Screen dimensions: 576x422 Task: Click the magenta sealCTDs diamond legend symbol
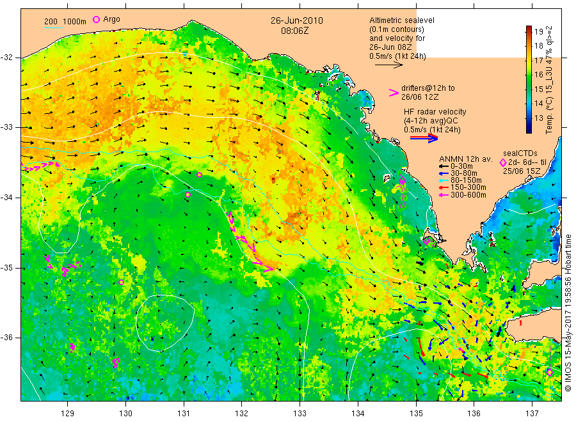(503, 162)
